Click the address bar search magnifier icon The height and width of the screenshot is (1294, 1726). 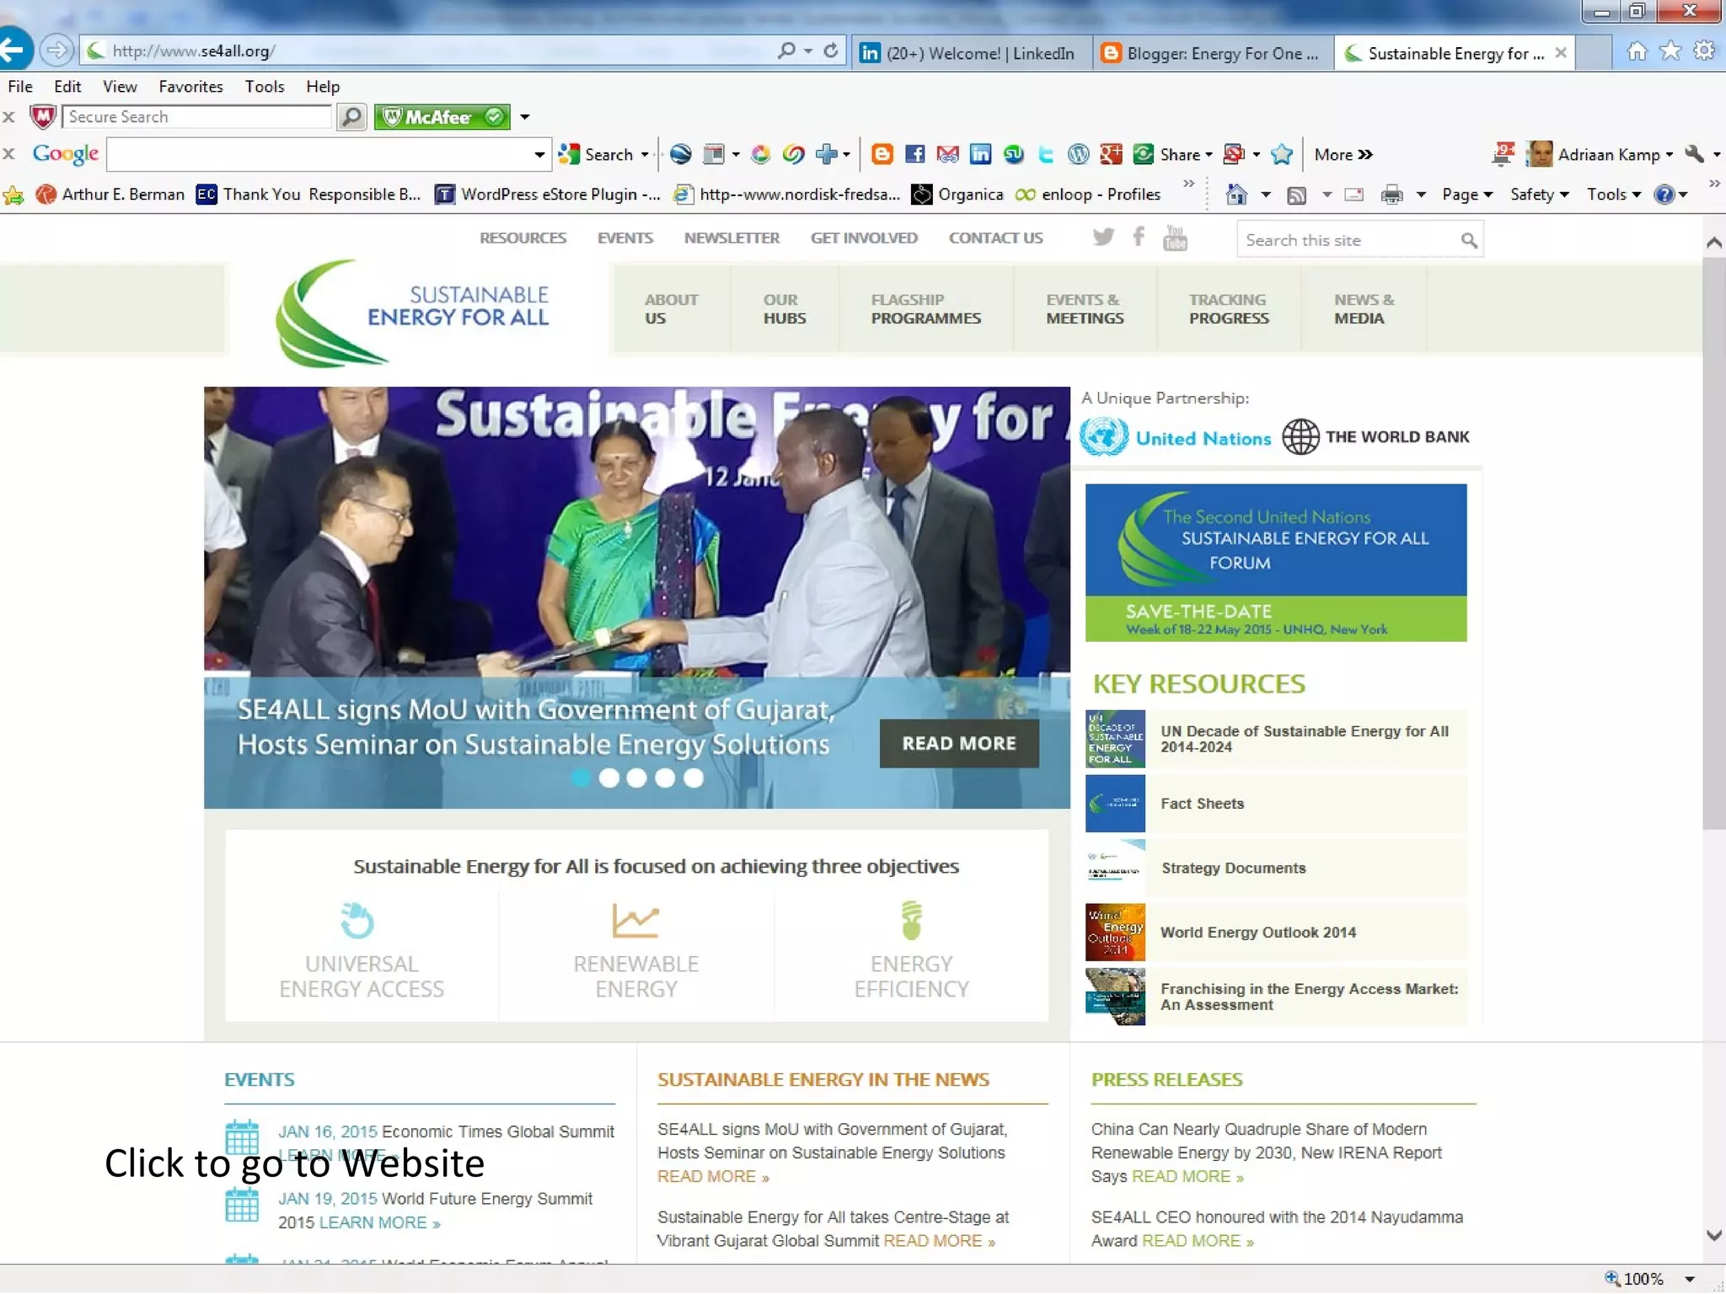pyautogui.click(x=787, y=51)
